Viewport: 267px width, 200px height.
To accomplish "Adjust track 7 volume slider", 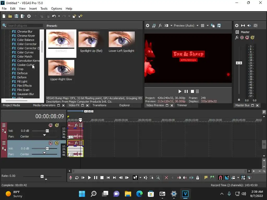I will (x=47, y=131).
